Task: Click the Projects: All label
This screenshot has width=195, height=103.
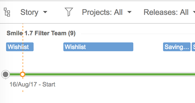Action: click(x=102, y=12)
